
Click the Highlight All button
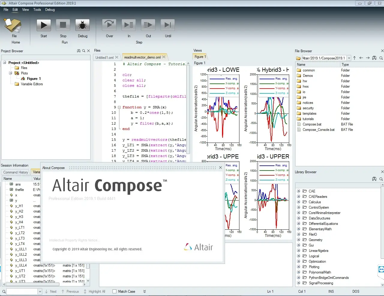pos(94,291)
